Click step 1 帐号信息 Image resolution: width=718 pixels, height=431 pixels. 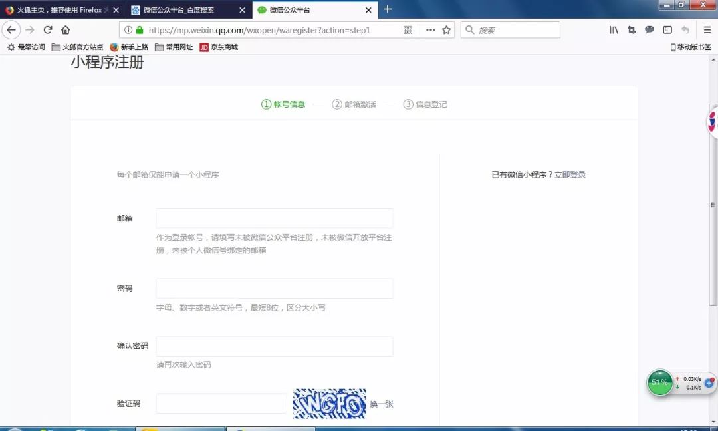pyautogui.click(x=283, y=104)
